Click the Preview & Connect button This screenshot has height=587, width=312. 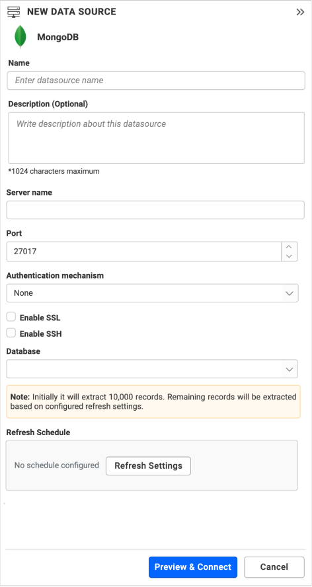(x=193, y=567)
